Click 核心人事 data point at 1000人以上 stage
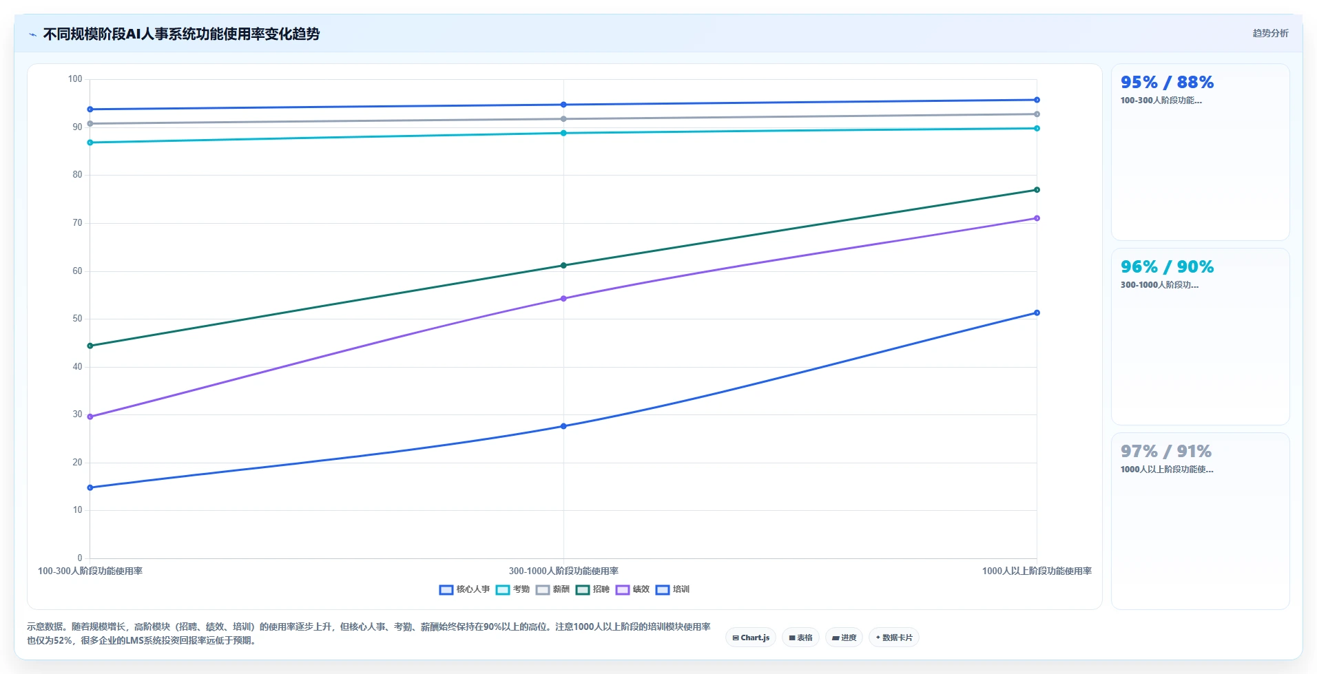This screenshot has width=1317, height=674. click(x=1037, y=100)
